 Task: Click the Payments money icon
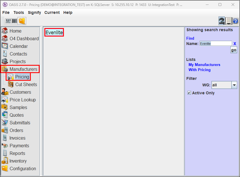coord(5,146)
